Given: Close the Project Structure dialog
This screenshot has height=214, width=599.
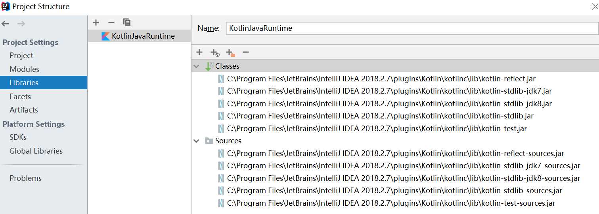Looking at the screenshot, I should pos(594,6).
